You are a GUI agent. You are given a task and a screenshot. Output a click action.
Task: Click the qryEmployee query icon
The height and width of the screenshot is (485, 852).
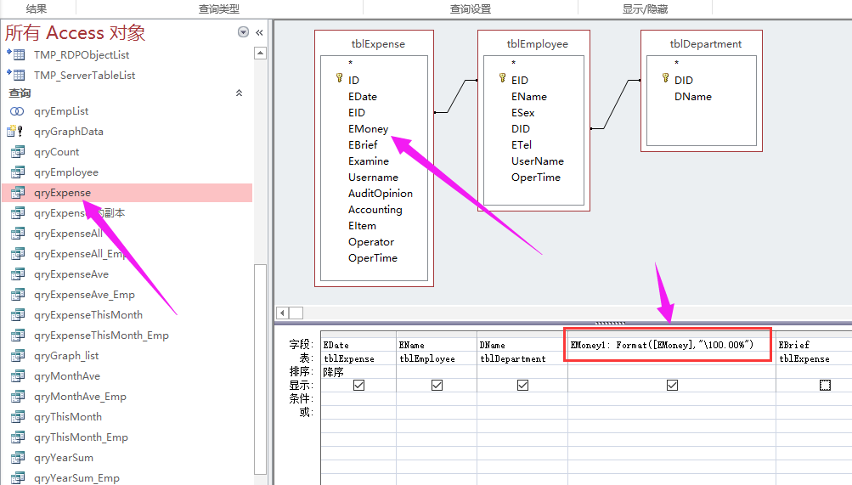pos(18,172)
